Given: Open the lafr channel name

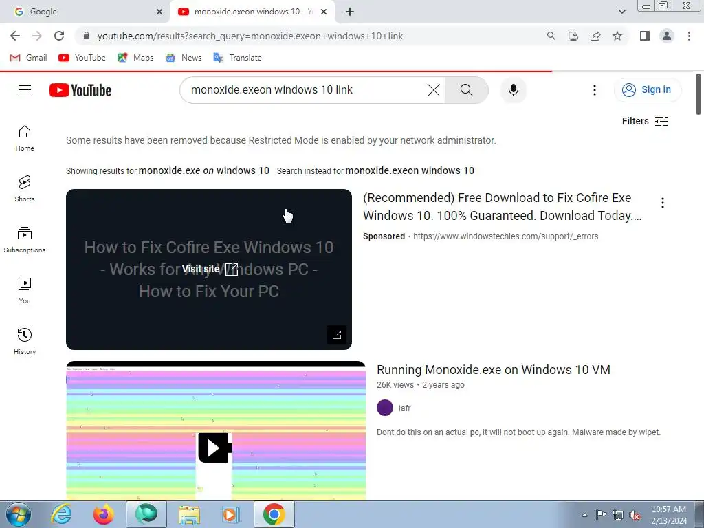Looking at the screenshot, I should (404, 408).
